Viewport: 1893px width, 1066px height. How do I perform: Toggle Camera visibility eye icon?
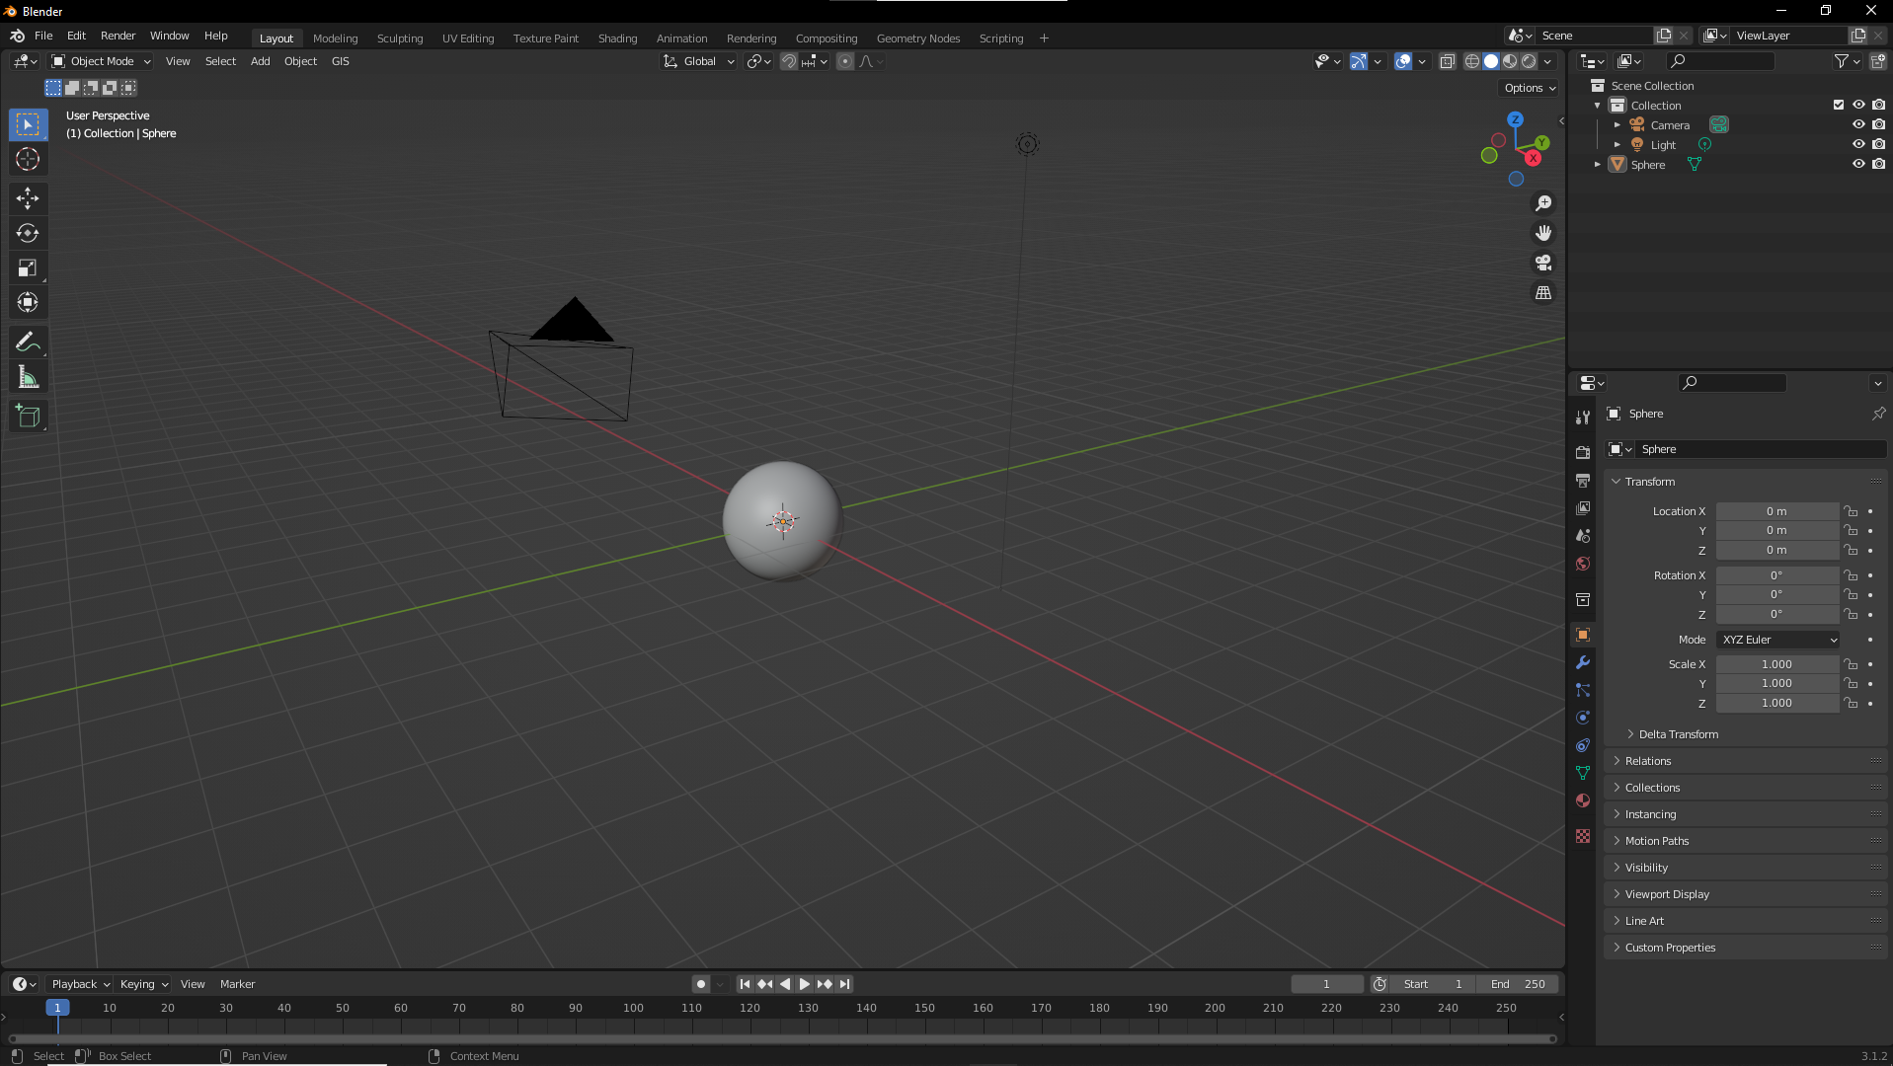pos(1857,125)
